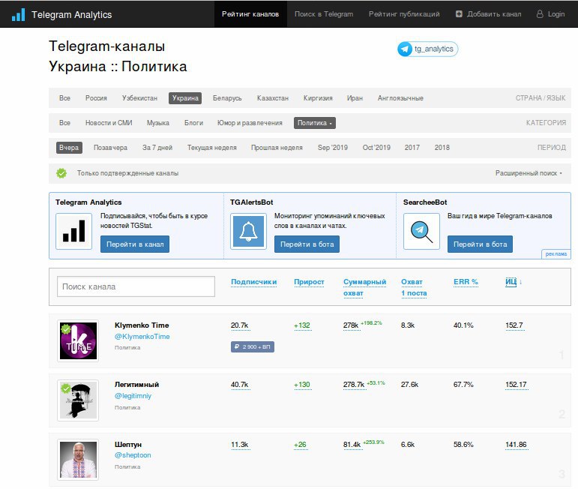Click the user icon beside Login
This screenshot has height=489, width=578.
(540, 14)
